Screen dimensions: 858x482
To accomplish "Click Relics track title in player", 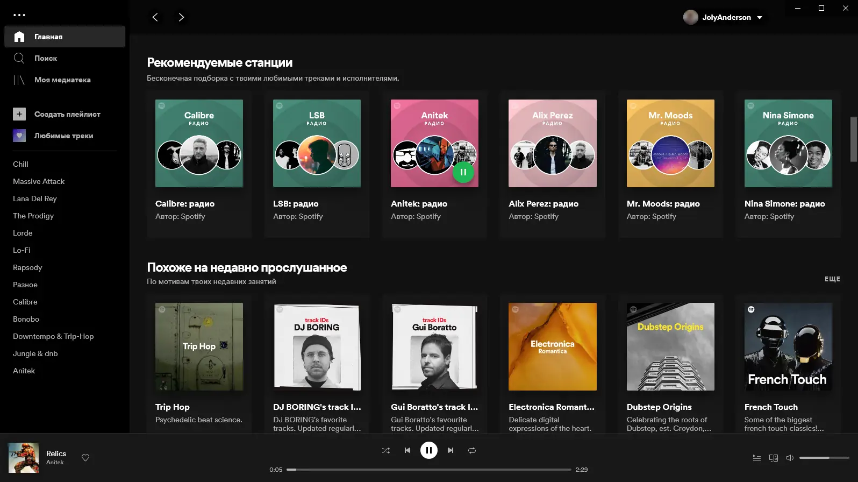I will (56, 453).
